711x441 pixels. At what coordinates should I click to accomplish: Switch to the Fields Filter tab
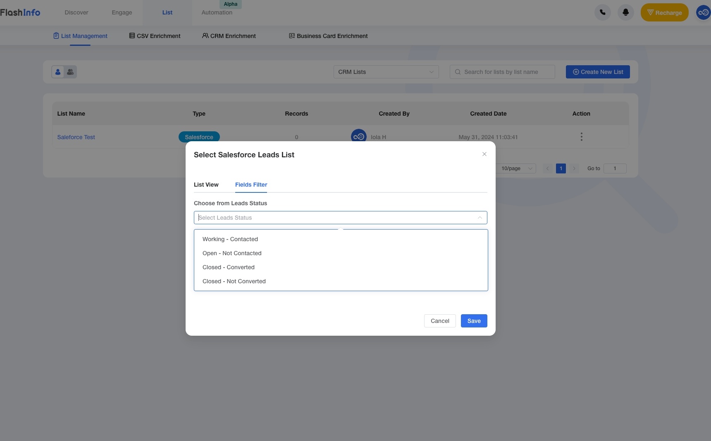[251, 185]
